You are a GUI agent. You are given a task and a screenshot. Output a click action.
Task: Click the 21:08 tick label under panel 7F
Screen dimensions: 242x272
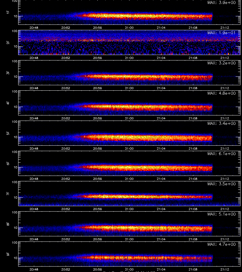(x=193, y=209)
